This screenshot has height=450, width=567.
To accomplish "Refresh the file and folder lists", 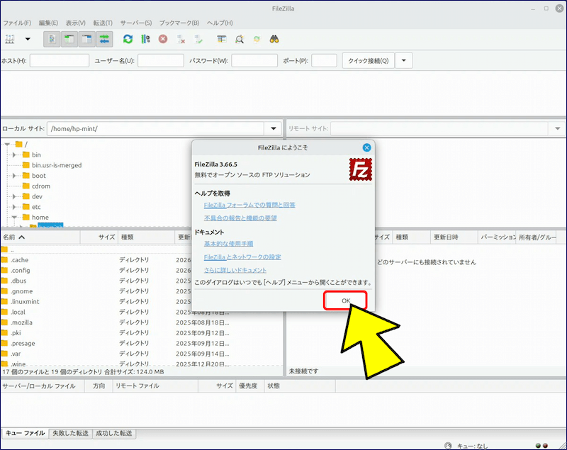I will click(128, 40).
